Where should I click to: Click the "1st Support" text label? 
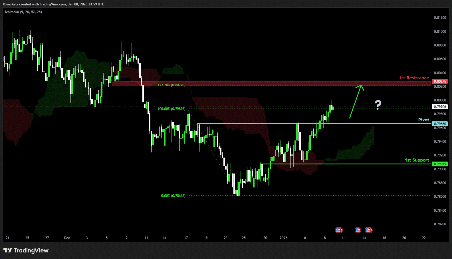pyautogui.click(x=417, y=160)
